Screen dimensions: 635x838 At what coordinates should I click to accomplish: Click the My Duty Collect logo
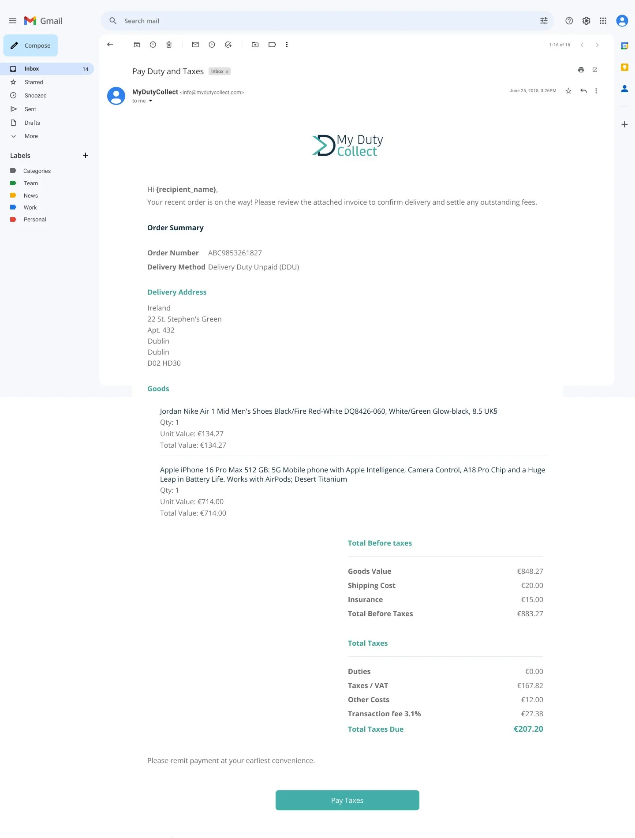(x=347, y=146)
